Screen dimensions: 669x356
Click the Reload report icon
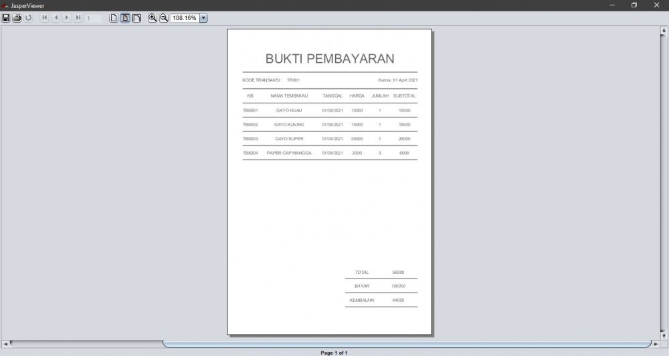pyautogui.click(x=29, y=18)
